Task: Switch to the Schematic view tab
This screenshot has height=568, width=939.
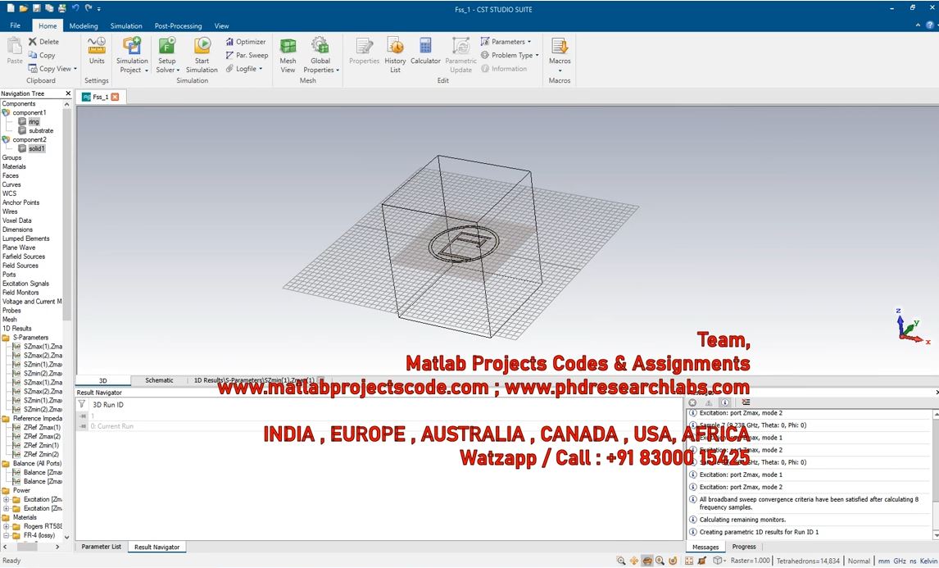Action: (x=159, y=380)
